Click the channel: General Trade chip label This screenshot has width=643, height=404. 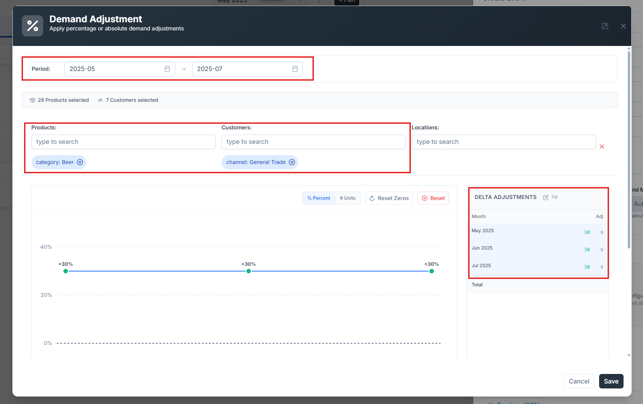(x=256, y=162)
